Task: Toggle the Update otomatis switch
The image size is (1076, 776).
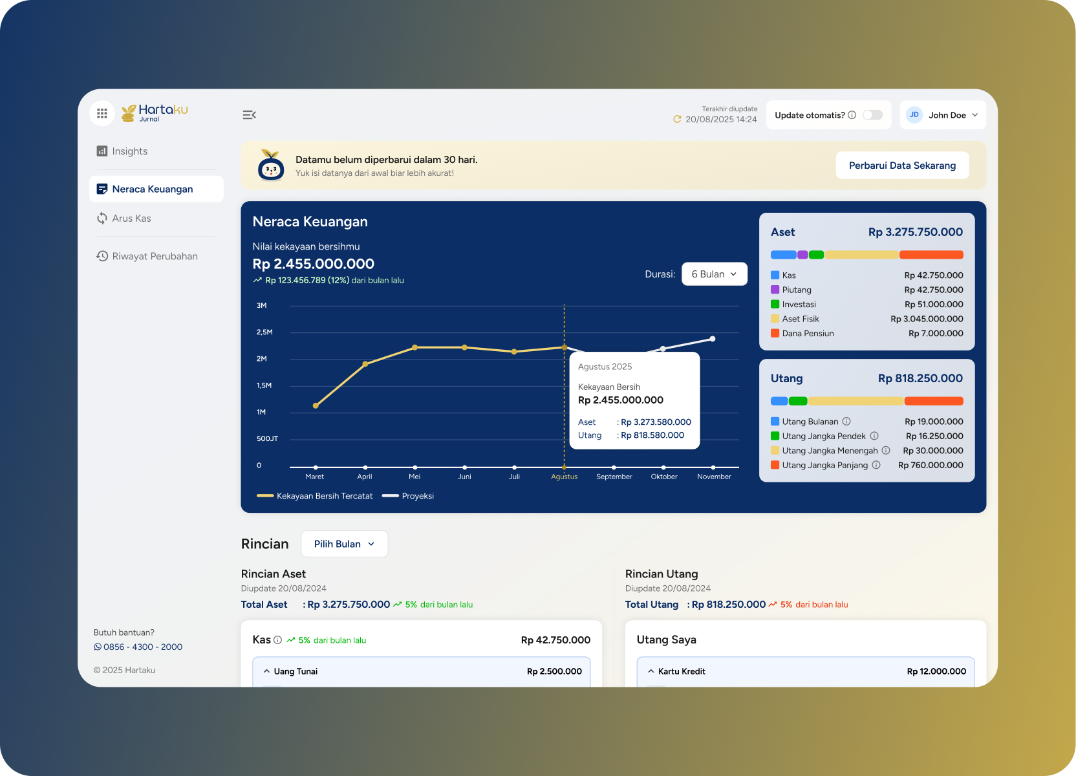Action: pyautogui.click(x=872, y=115)
